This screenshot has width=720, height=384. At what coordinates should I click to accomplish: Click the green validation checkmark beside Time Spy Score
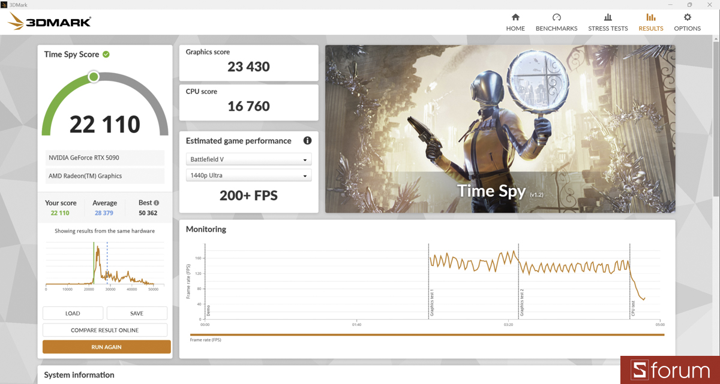coord(106,55)
